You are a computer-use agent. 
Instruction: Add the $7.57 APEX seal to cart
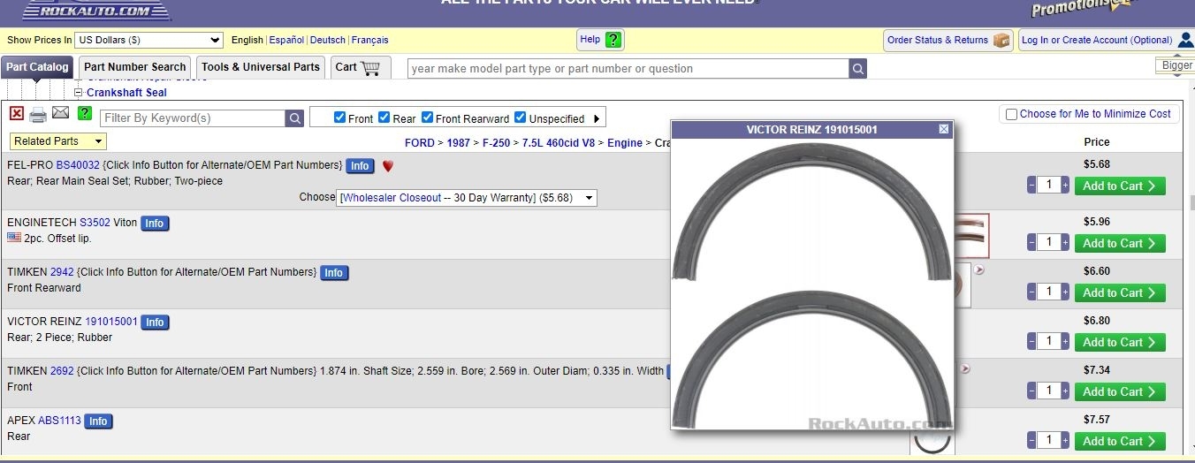1120,440
